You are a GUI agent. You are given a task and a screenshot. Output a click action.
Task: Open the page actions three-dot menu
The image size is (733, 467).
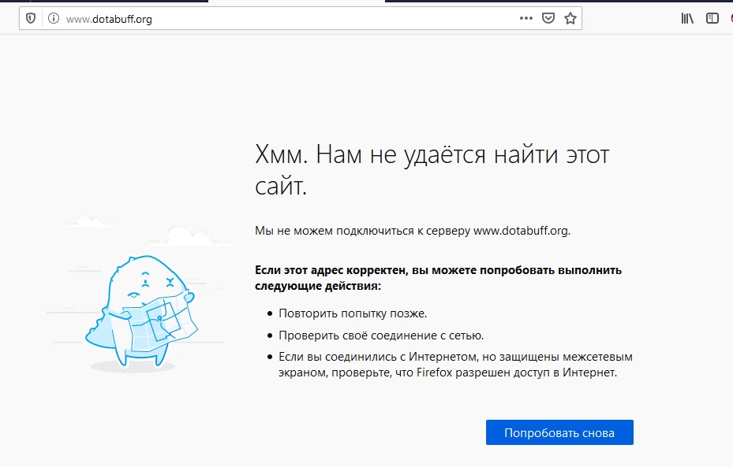click(x=526, y=19)
